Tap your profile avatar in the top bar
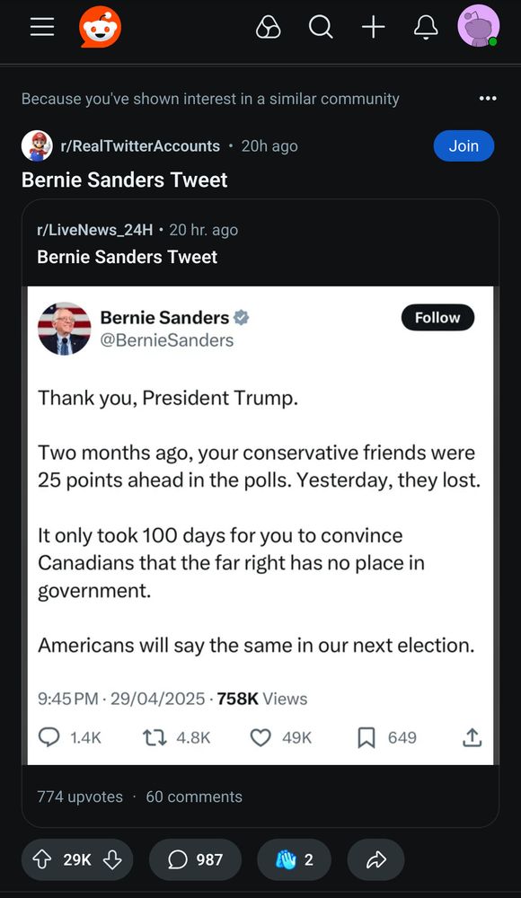 click(479, 27)
